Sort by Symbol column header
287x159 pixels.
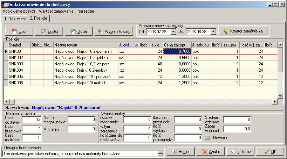tap(19, 45)
